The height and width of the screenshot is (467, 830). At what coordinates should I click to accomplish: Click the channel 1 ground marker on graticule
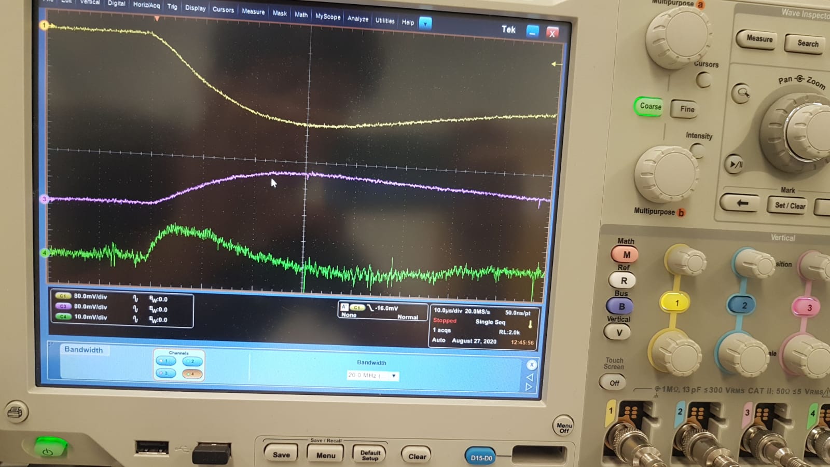tap(44, 25)
